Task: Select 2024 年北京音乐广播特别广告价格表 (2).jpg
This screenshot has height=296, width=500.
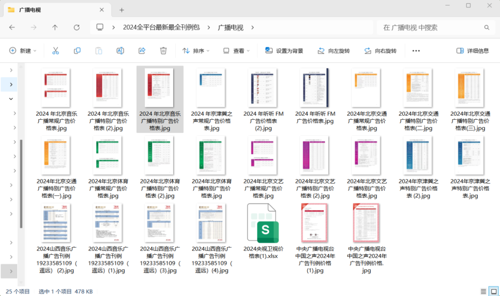Action: tap(108, 99)
